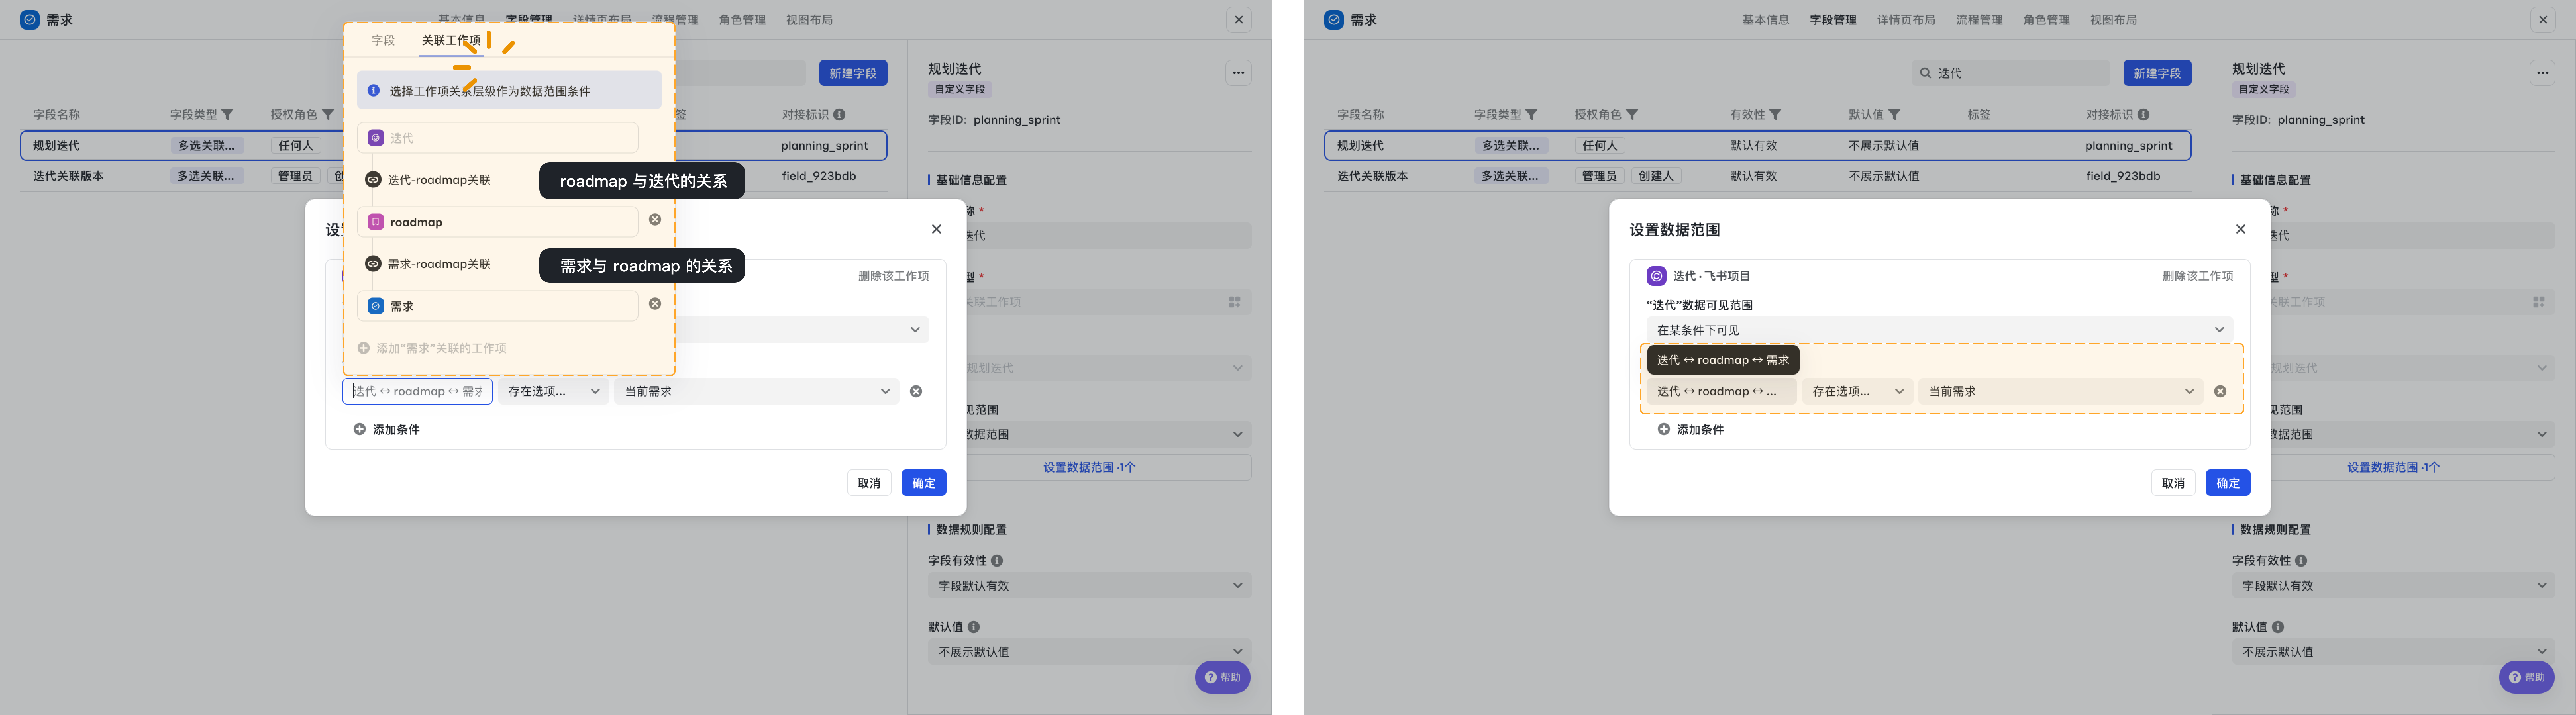Click the 有效性 column filter icon
Screen dimensions: 2576x715
[1775, 115]
